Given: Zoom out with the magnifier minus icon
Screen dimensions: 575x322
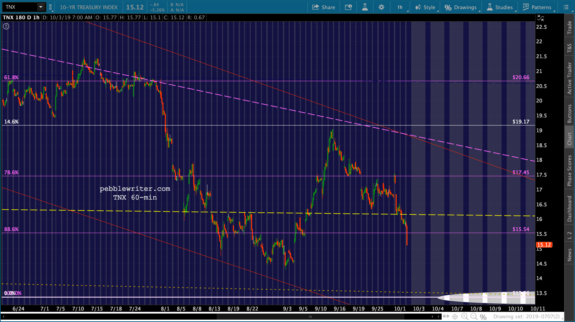Looking at the screenshot, I should click(474, 317).
